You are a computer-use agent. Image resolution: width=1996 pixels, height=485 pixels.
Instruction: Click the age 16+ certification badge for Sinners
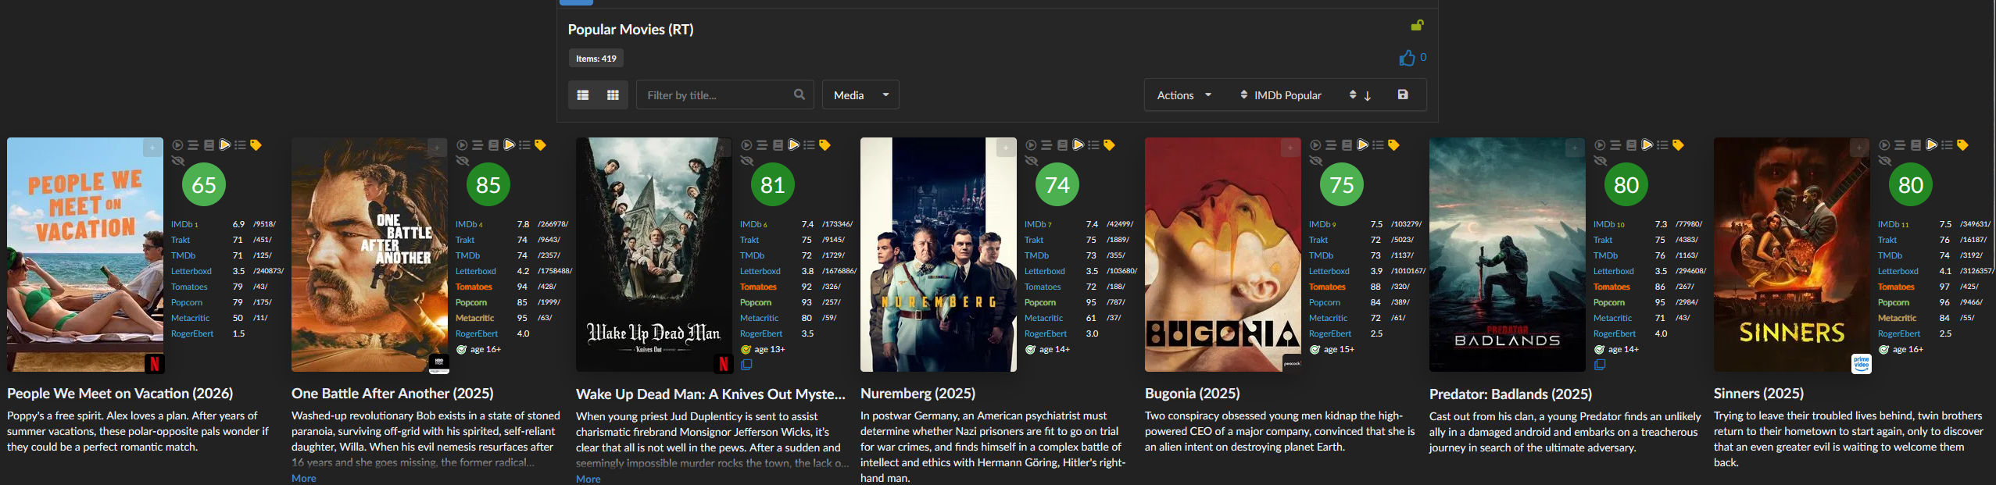click(1901, 349)
